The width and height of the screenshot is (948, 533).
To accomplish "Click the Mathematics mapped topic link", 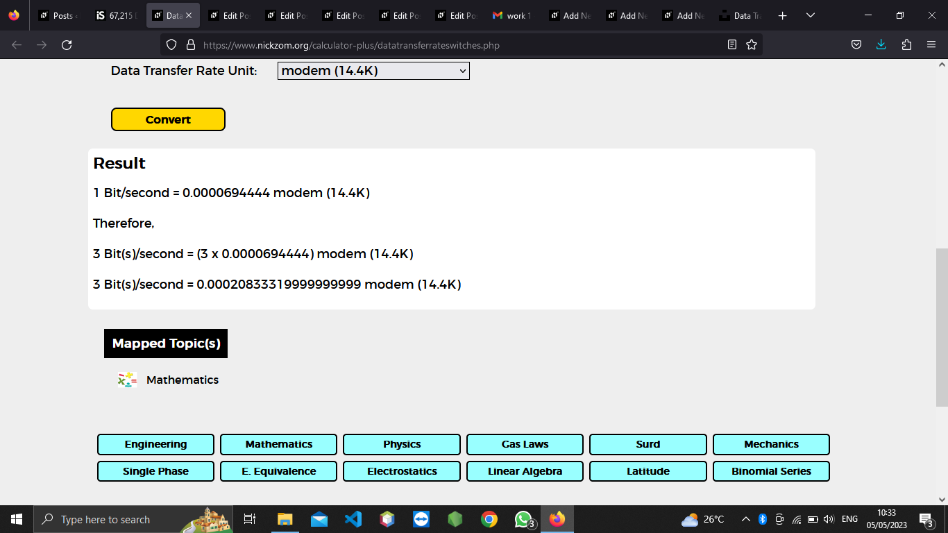I will [183, 380].
